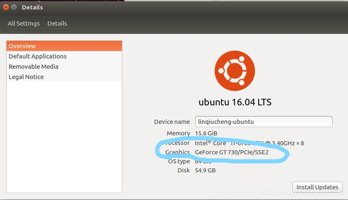Screen dimensions: 348x200
Task: Close the Details window
Action: 6,7
